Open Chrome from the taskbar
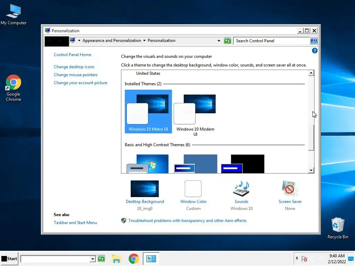The width and height of the screenshot is (355, 266). 133,258
